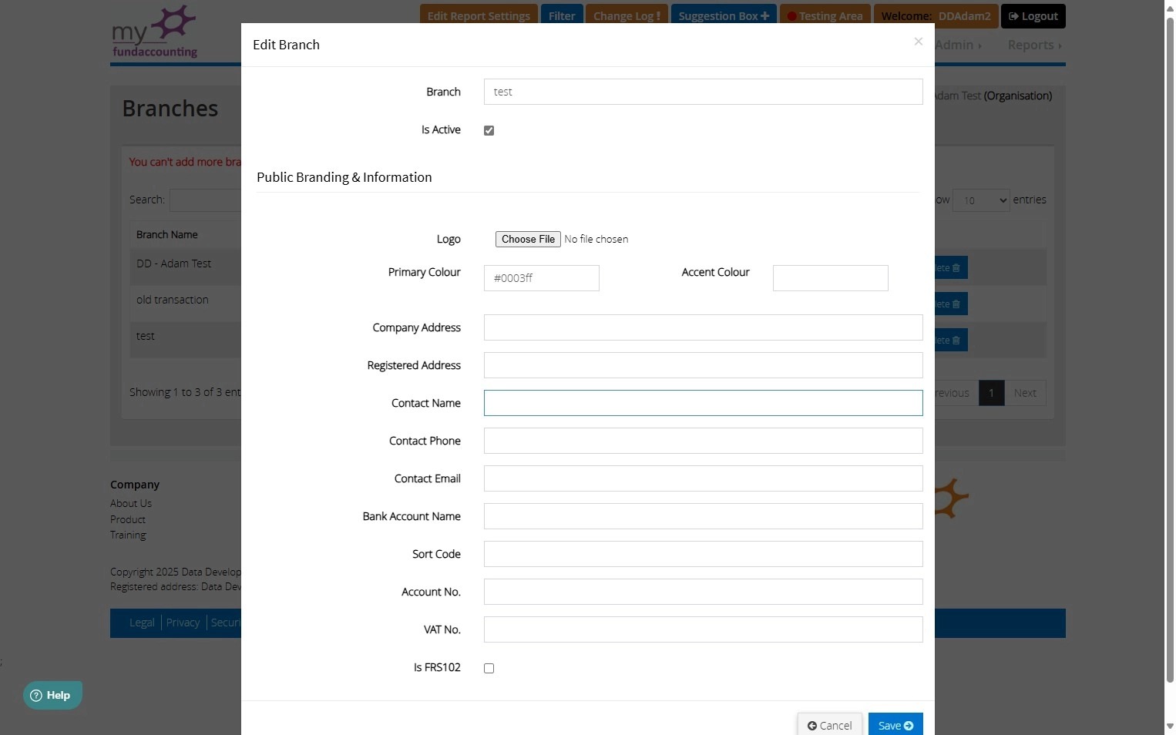The width and height of the screenshot is (1176, 735).
Task: Focus the Branch name field
Action: 703,92
